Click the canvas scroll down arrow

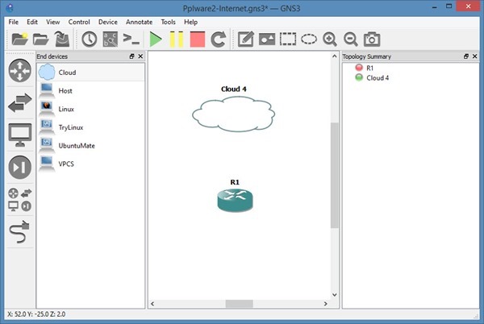pyautogui.click(x=334, y=295)
